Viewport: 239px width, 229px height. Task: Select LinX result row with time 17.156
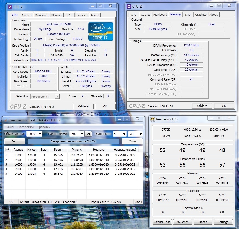(71, 169)
